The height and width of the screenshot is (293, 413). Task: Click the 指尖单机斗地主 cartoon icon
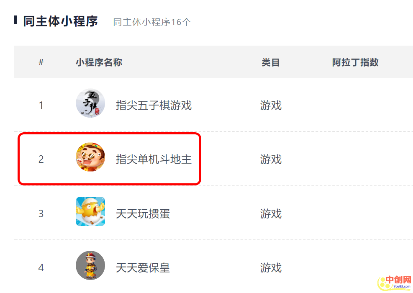(x=90, y=157)
